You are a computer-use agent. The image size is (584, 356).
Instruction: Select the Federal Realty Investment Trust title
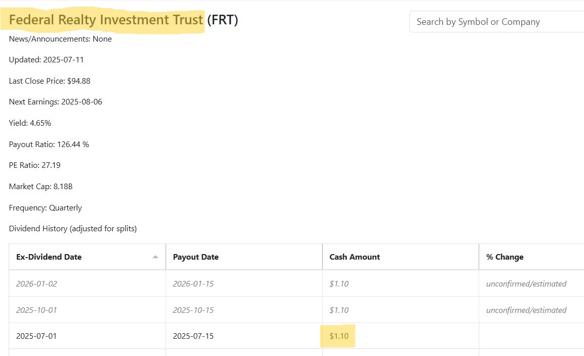[106, 20]
